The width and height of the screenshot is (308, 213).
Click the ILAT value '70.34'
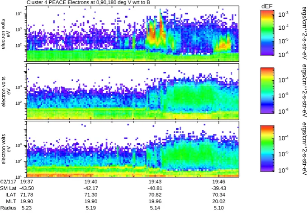pos(219,195)
